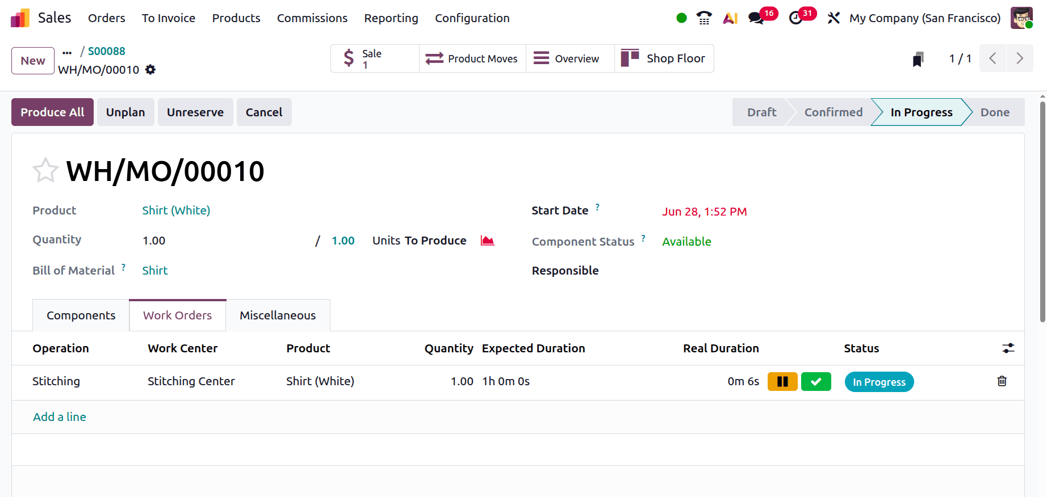The image size is (1047, 497).
Task: Open the Shop Floor smart button
Action: click(664, 58)
